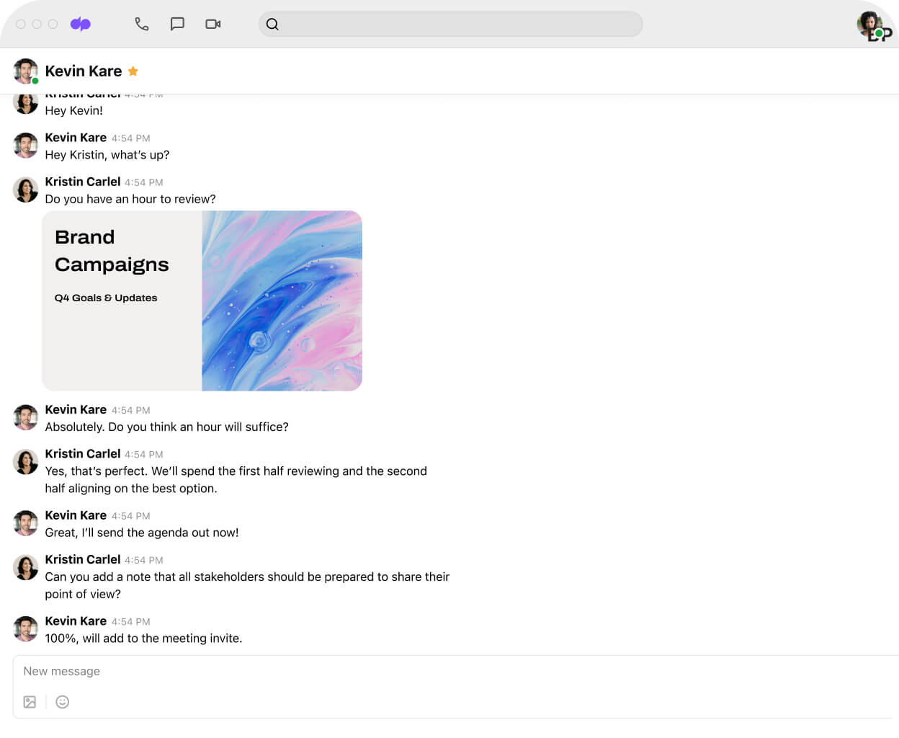899x738 pixels.
Task: Click the Dialpad logo in the header
Action: coord(81,24)
